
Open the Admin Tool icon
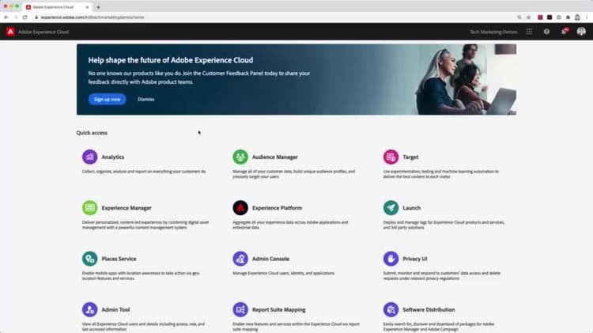click(x=89, y=309)
